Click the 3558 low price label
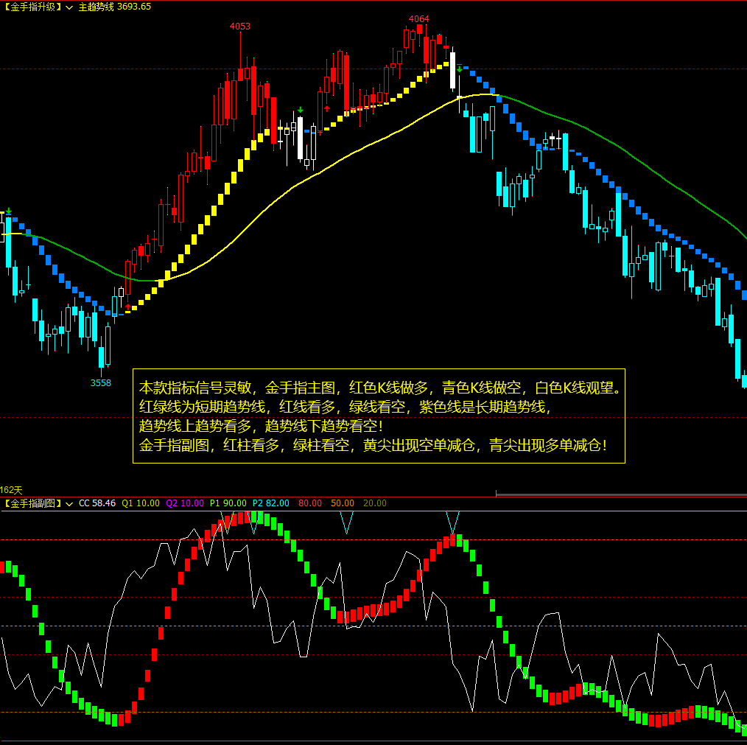This screenshot has height=745, width=747. pos(101,382)
